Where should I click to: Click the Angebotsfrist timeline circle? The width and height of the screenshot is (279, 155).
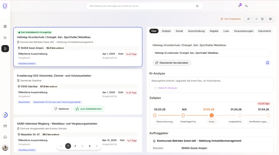click(240, 115)
